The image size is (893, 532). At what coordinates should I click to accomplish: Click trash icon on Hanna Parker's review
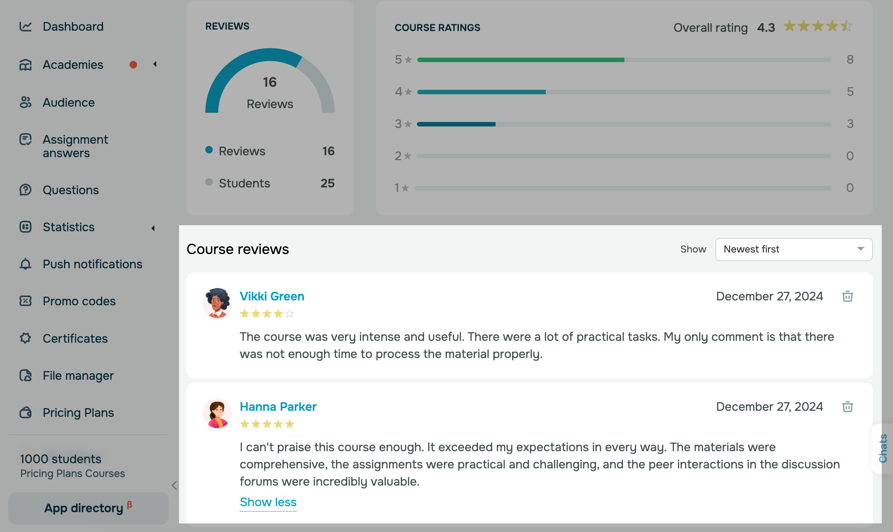pyautogui.click(x=847, y=407)
